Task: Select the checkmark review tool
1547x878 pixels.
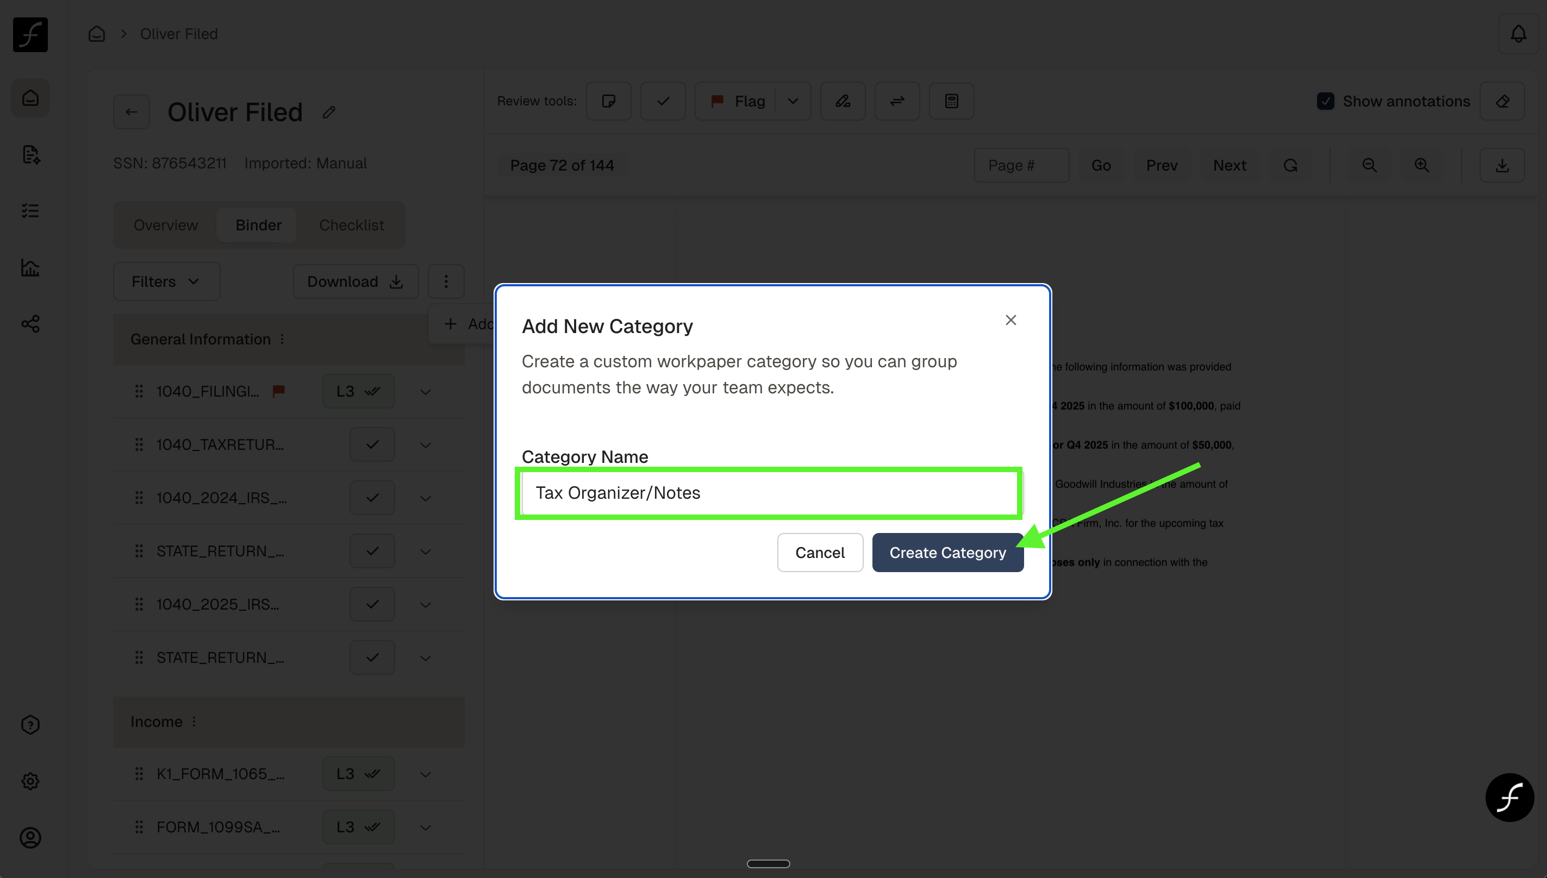Action: pos(663,101)
